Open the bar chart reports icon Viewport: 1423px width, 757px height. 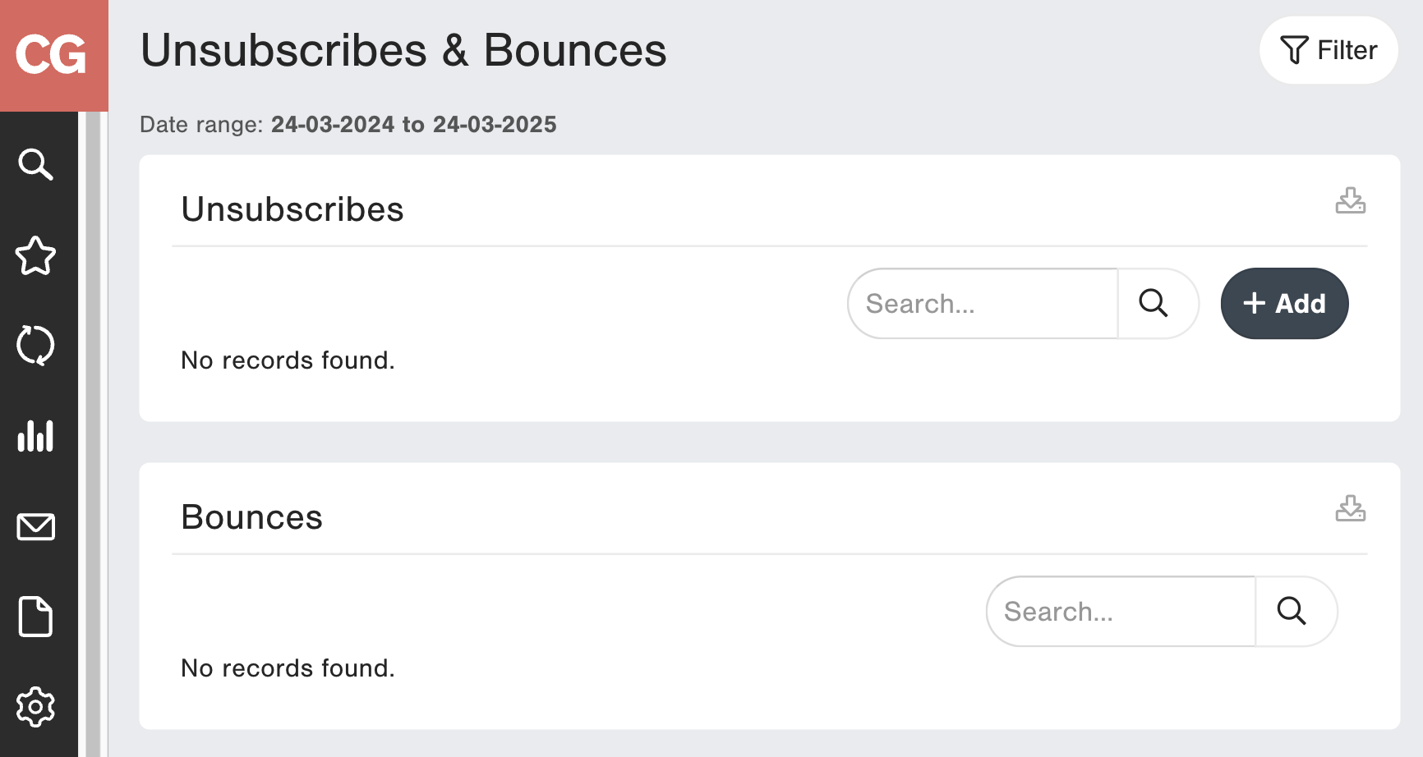[x=36, y=436]
